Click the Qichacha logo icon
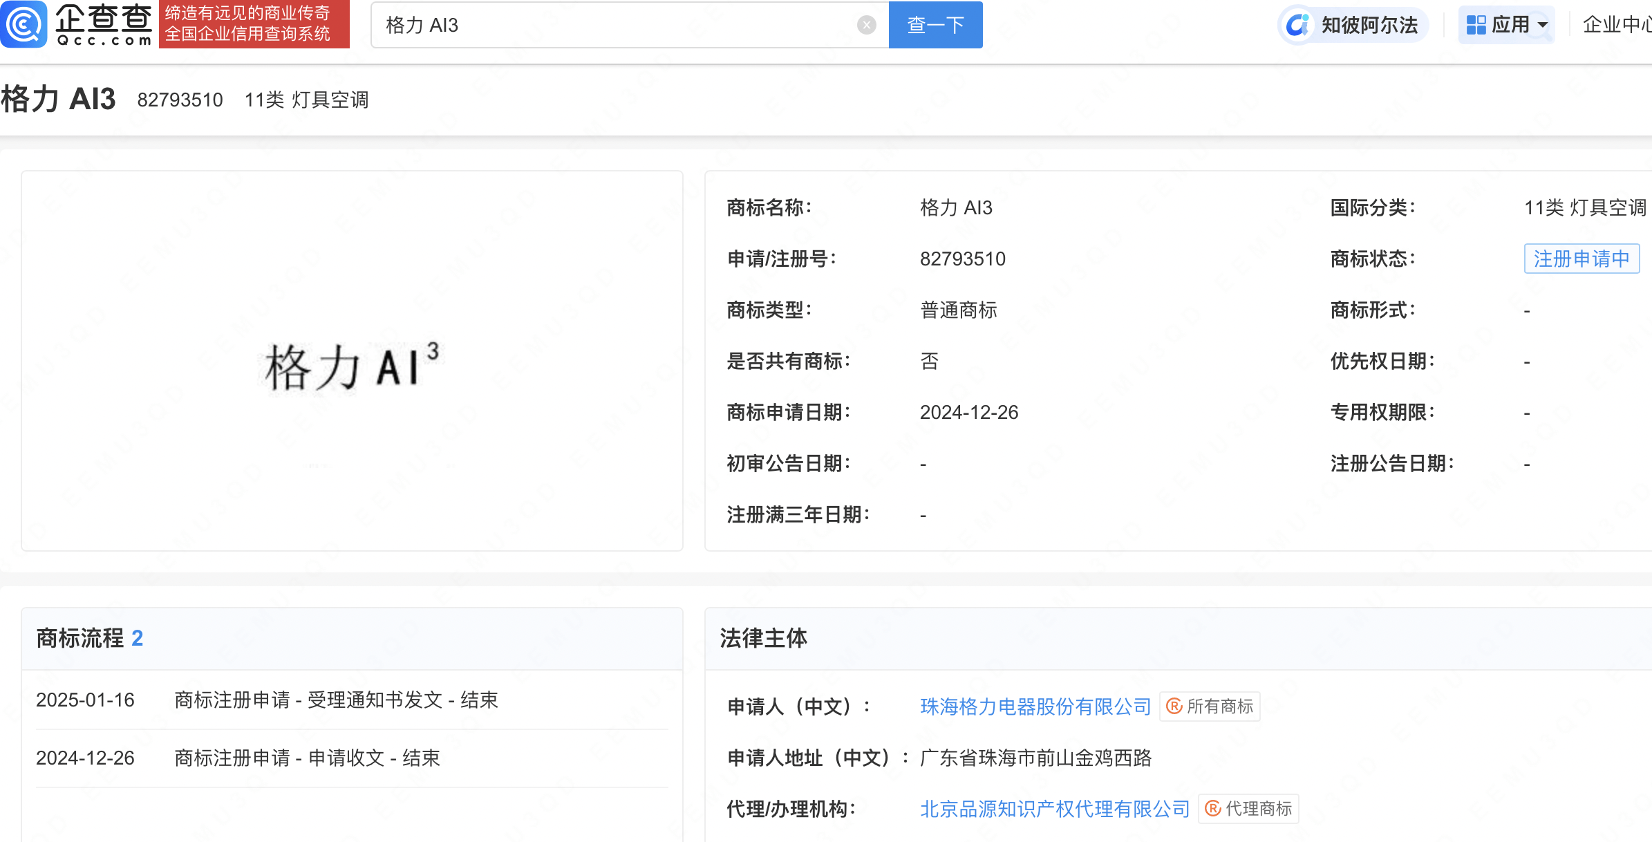This screenshot has width=1652, height=842. tap(24, 24)
